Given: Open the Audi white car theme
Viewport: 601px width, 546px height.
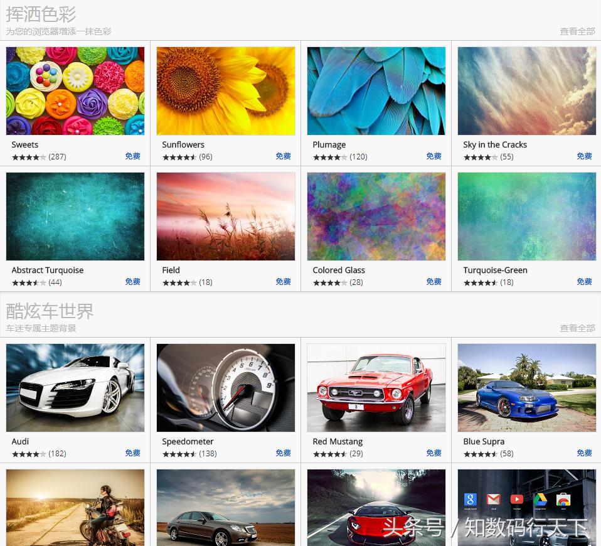Looking at the screenshot, I should click(x=75, y=387).
